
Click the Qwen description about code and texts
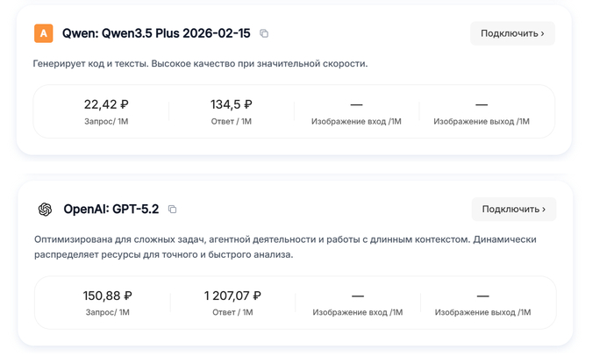click(x=200, y=64)
